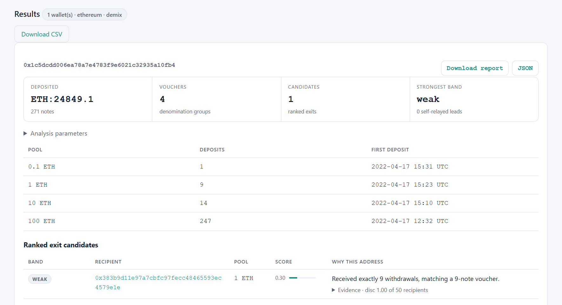This screenshot has height=305, width=562.
Task: Click the wallet summary pill next to Results
Action: 84,15
